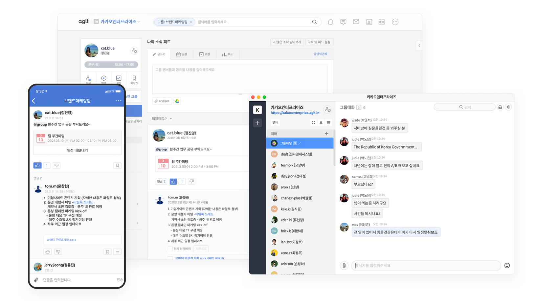Open https://kakaoenterprise.agit.in link in chat window

pyautogui.click(x=295, y=113)
